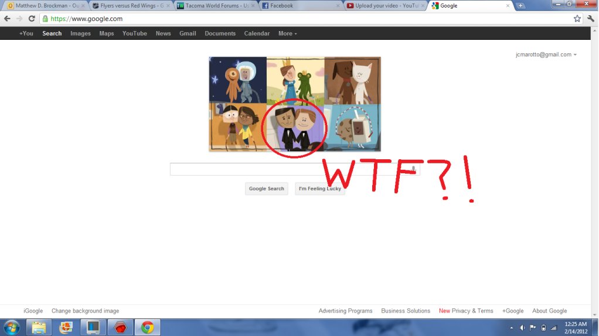Focus the Google search text box
599x336 pixels.
click(295, 169)
